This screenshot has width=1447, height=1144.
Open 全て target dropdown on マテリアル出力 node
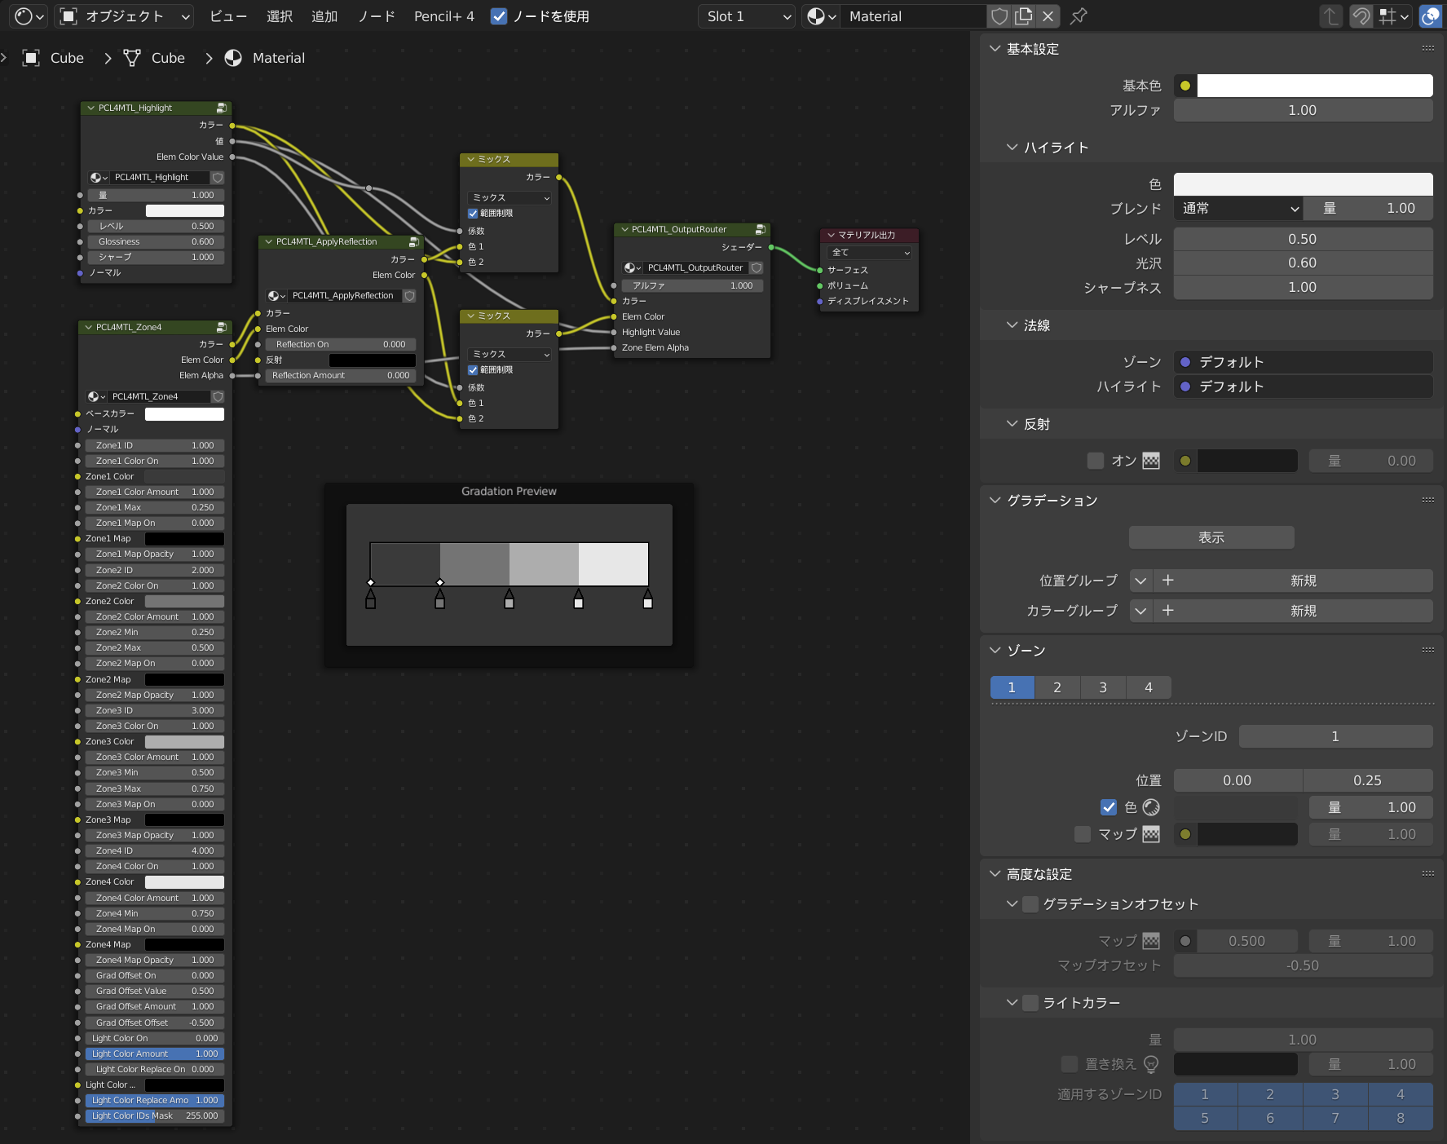pos(870,253)
